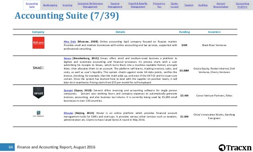Click the $3.4M funding value

pyautogui.click(x=184, y=96)
